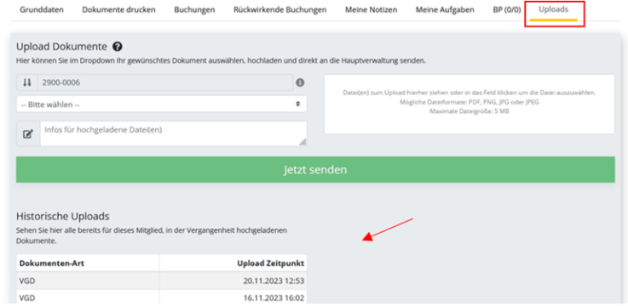Image resolution: width=628 pixels, height=306 pixels.
Task: Click the resize grip of Infos textarea
Action: [302, 142]
